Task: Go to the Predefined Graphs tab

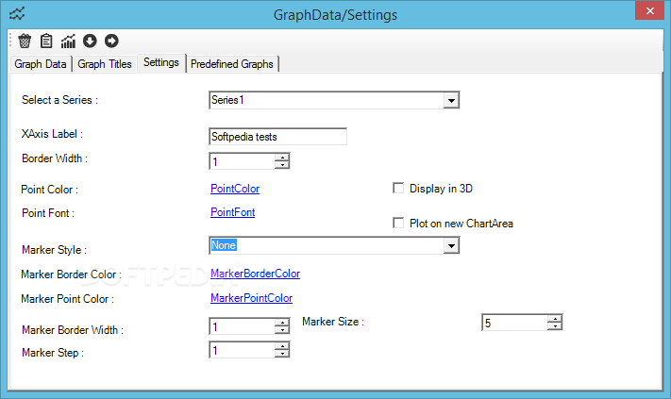Action: [x=232, y=64]
